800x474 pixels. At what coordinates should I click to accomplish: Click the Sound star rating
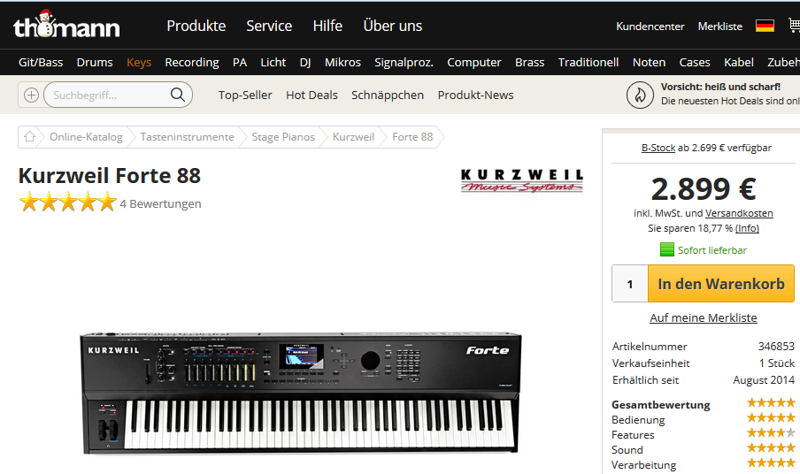pos(771,448)
